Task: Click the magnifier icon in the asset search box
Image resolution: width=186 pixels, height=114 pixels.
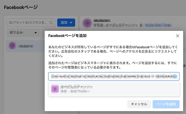Action: click(x=51, y=23)
